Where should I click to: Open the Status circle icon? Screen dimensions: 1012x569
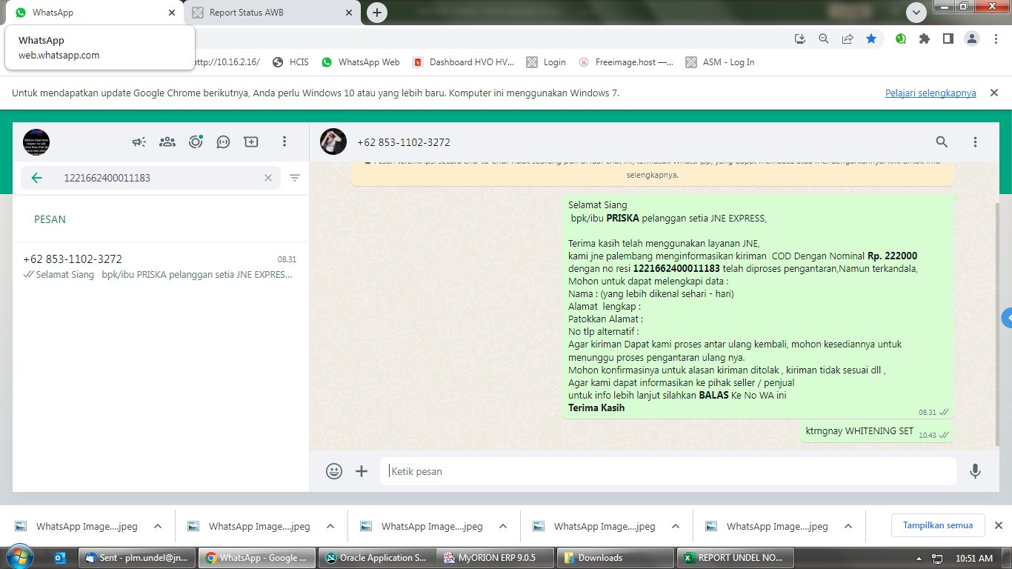[196, 142]
